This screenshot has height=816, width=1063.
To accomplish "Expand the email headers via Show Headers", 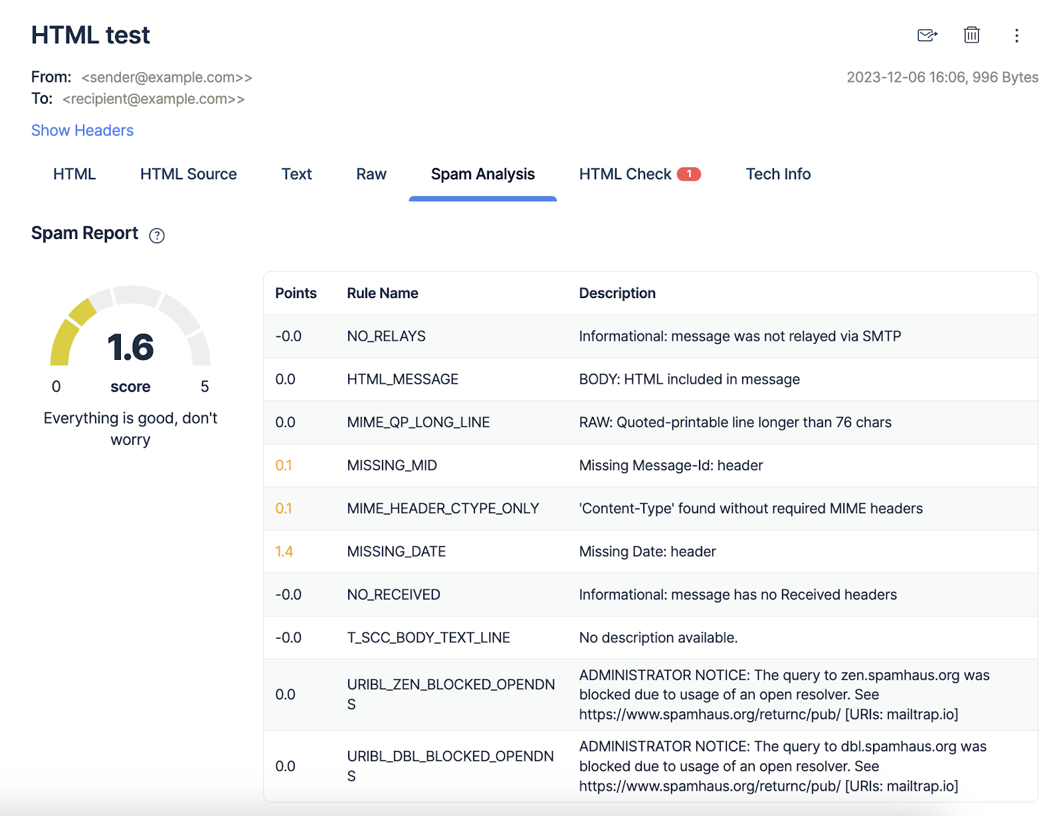I will tap(82, 130).
